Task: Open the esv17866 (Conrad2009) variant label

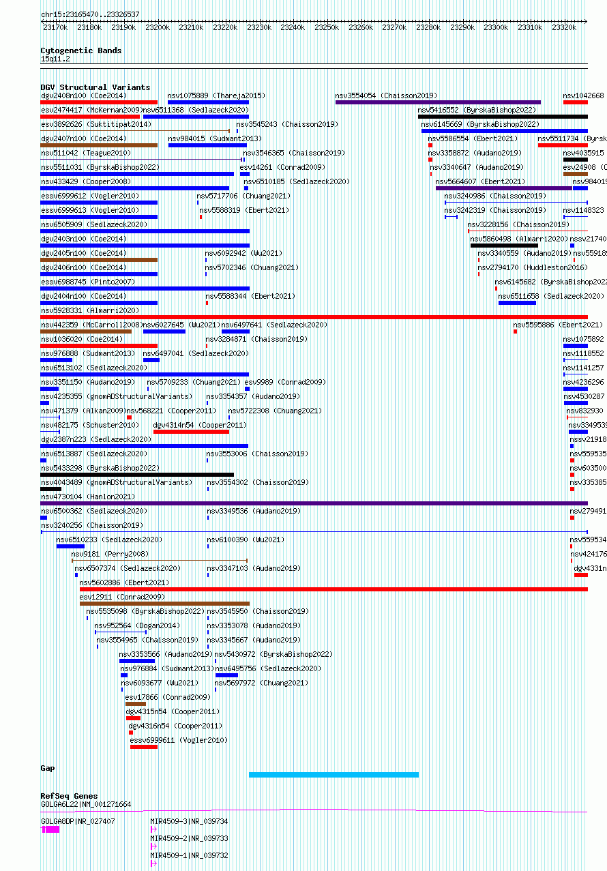Action: pyautogui.click(x=168, y=697)
